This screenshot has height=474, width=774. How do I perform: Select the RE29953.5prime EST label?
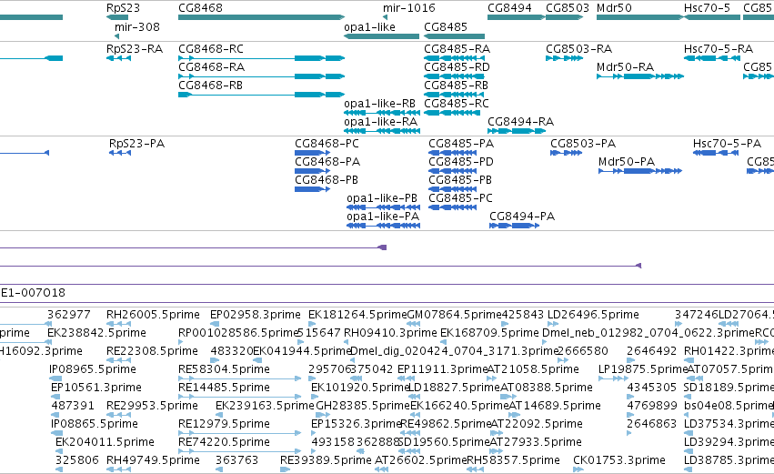click(152, 407)
